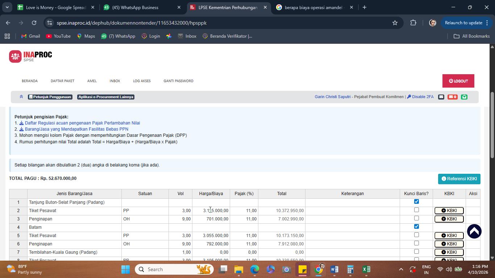Viewport: 495px width, 278px height.
Task: Open the red unread-messages icon
Action: pyautogui.click(x=452, y=97)
